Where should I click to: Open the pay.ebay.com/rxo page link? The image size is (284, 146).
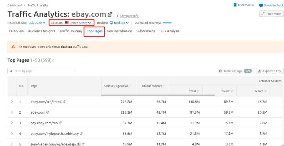pyautogui.click(x=44, y=123)
